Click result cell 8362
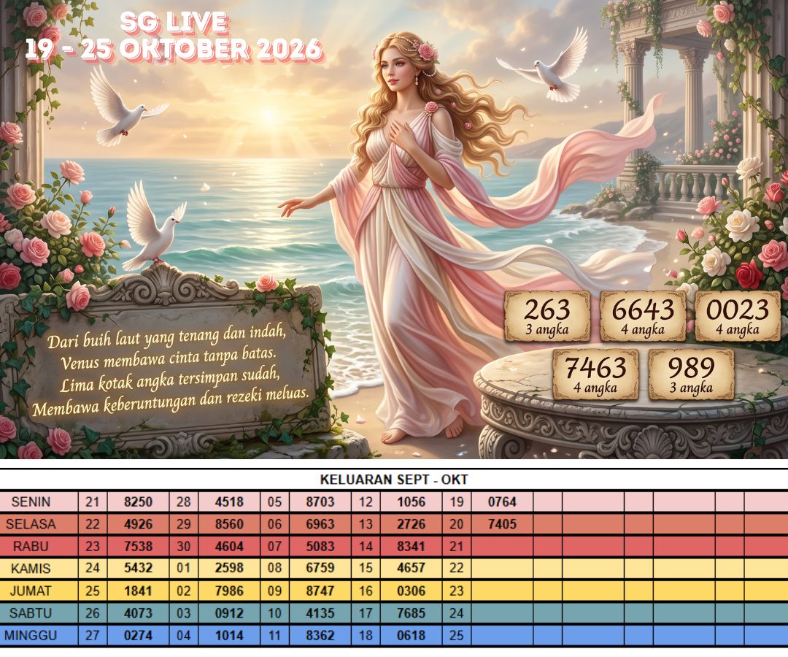Viewport: 788px width, 657px height. tap(320, 635)
